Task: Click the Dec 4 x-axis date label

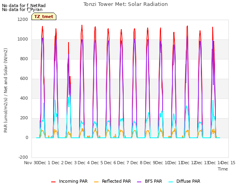Action: [84, 163]
